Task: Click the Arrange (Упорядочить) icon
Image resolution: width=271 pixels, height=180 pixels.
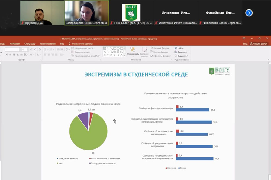Action: pyautogui.click(x=133, y=50)
